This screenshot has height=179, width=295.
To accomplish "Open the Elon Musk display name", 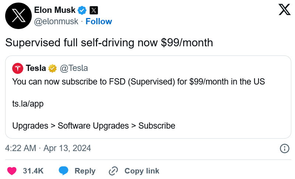I will [x=55, y=10].
